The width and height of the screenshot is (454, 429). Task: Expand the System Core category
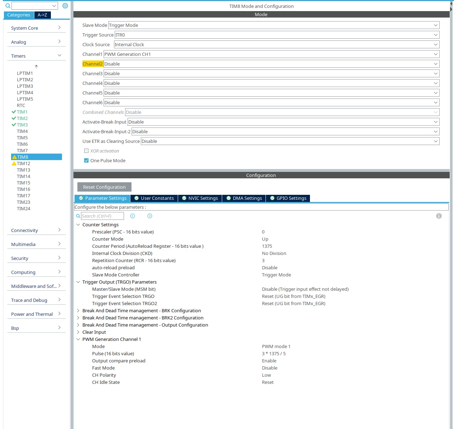tap(36, 28)
